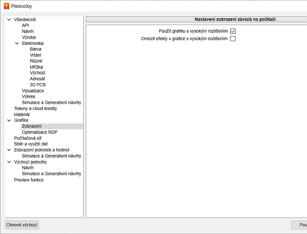
Task: Open the Barva electronics settings
Action: click(36, 49)
